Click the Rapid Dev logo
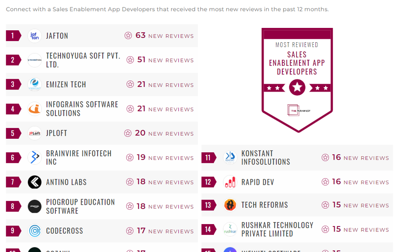 click(x=230, y=182)
